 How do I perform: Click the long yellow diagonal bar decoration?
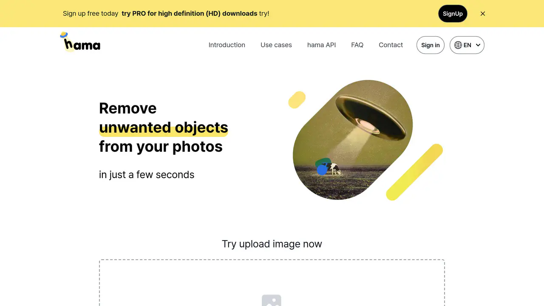414,172
